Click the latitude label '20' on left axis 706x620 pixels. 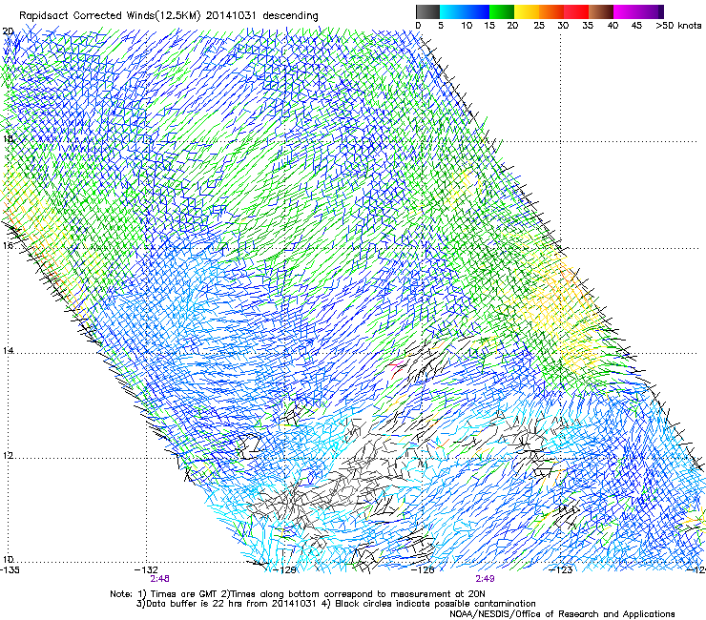(8, 31)
